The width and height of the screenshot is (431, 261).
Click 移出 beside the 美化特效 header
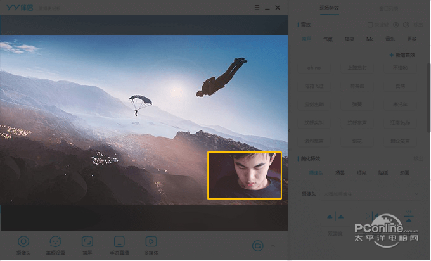pos(418,159)
